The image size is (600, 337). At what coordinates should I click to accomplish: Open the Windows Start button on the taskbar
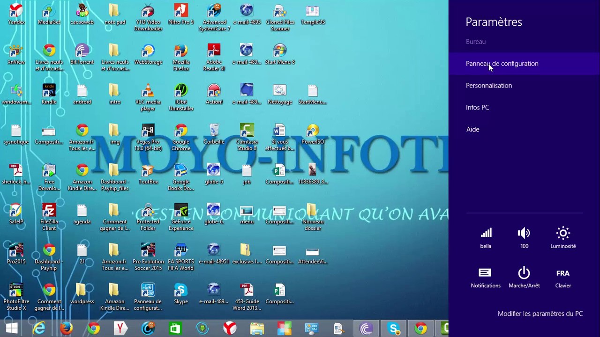click(x=12, y=328)
